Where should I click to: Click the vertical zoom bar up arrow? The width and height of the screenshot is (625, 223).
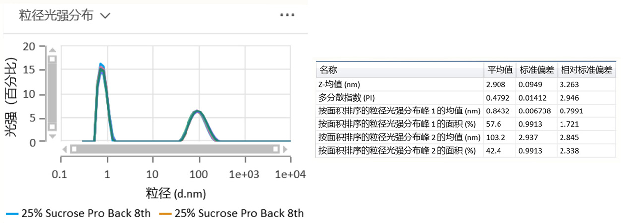tap(52, 50)
